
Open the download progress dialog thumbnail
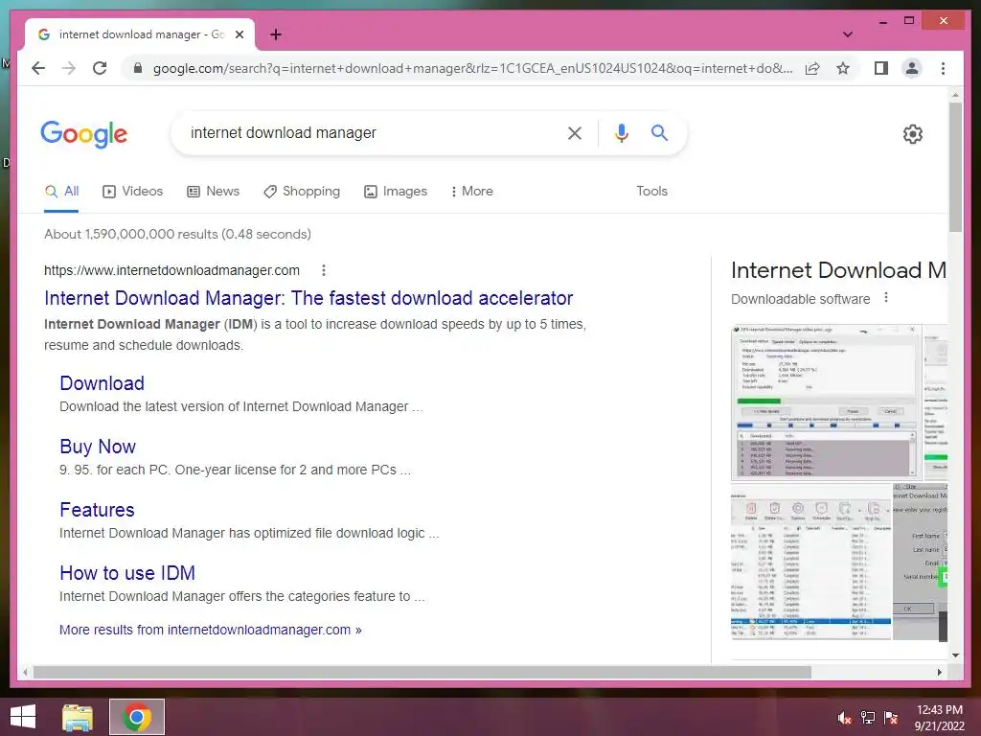[826, 402]
